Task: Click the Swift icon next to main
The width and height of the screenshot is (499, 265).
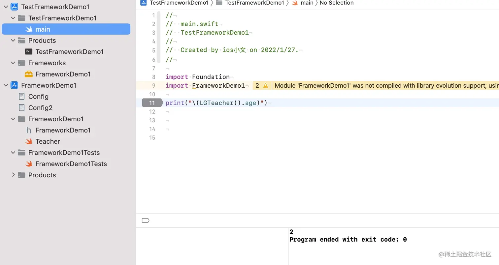Action: click(29, 29)
